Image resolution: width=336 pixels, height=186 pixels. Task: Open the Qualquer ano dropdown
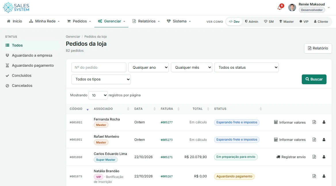click(148, 68)
